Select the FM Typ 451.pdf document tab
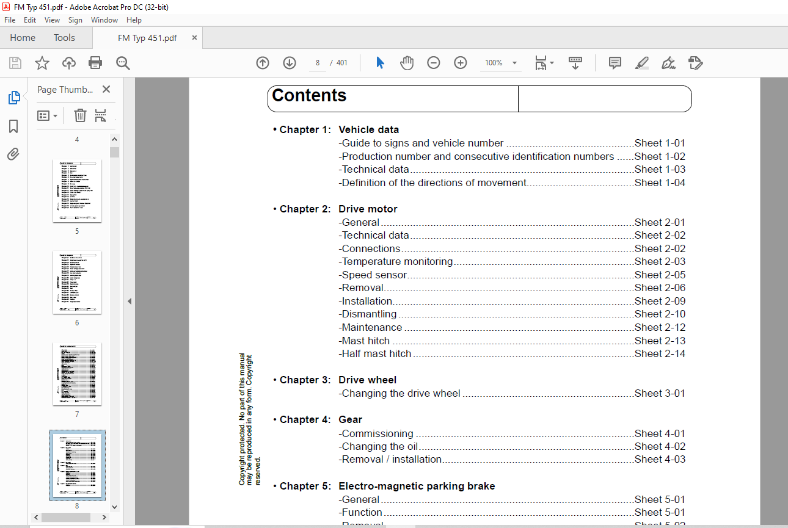The width and height of the screenshot is (788, 528). [147, 38]
